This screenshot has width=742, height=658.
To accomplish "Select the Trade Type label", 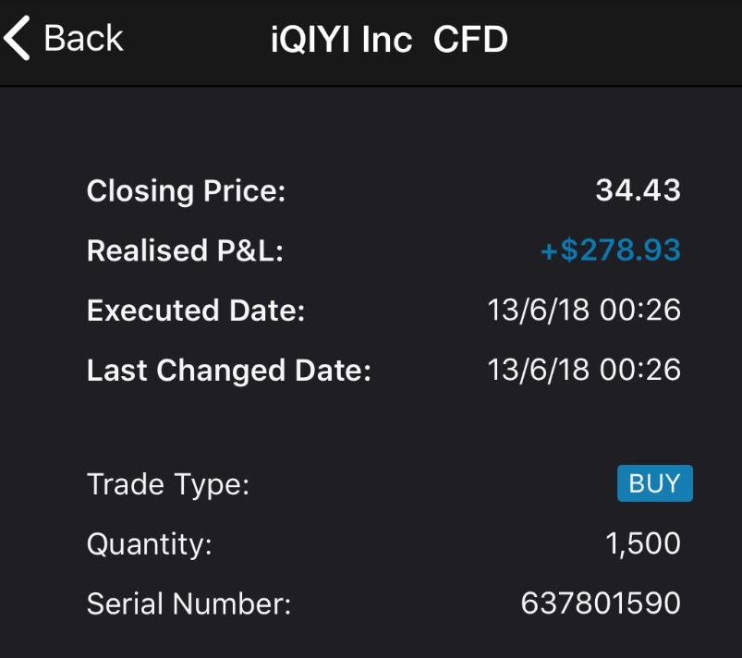I will (168, 484).
